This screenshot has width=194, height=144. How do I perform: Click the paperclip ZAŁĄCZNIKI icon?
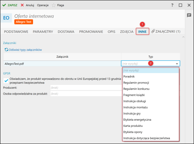153,31
